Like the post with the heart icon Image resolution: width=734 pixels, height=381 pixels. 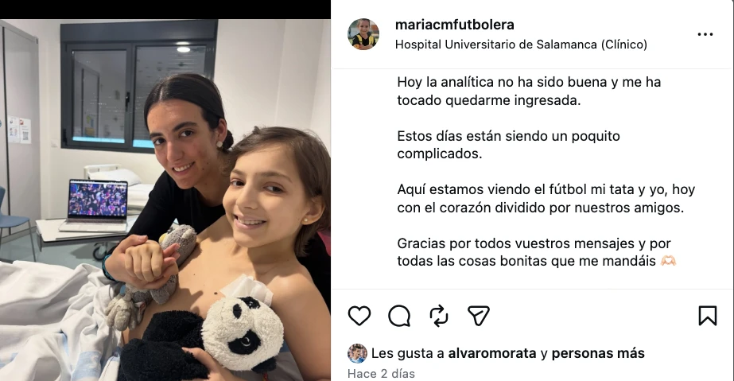359,316
